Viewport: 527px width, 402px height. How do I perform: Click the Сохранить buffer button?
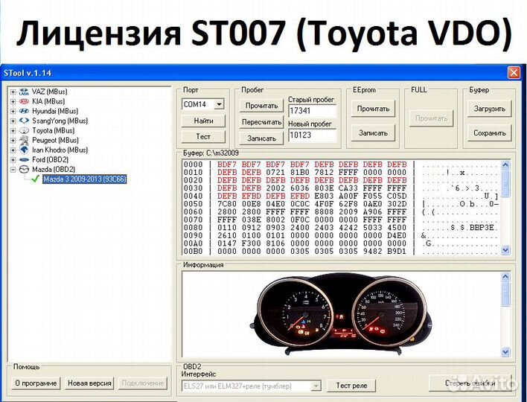(489, 133)
